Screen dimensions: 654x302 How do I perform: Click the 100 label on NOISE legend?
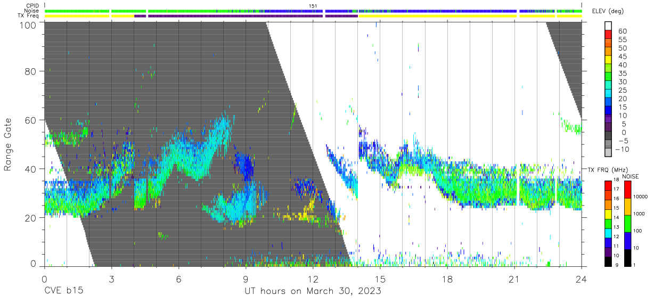637,231
